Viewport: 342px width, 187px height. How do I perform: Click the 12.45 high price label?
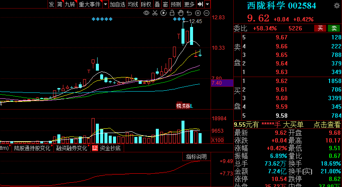196,21
